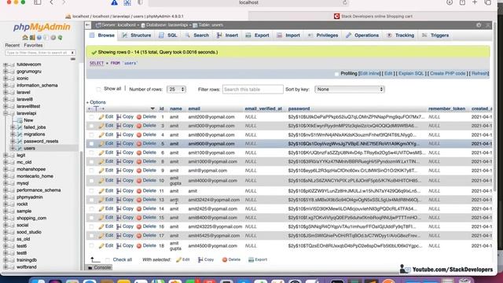Clear the navigation filter with the X
The image size is (503, 283).
click(73, 53)
